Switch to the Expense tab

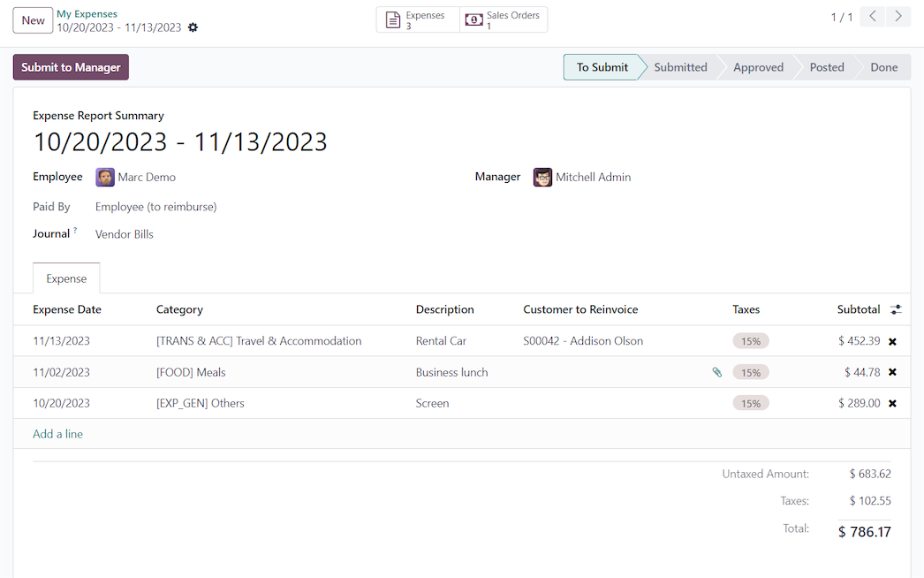tap(66, 278)
